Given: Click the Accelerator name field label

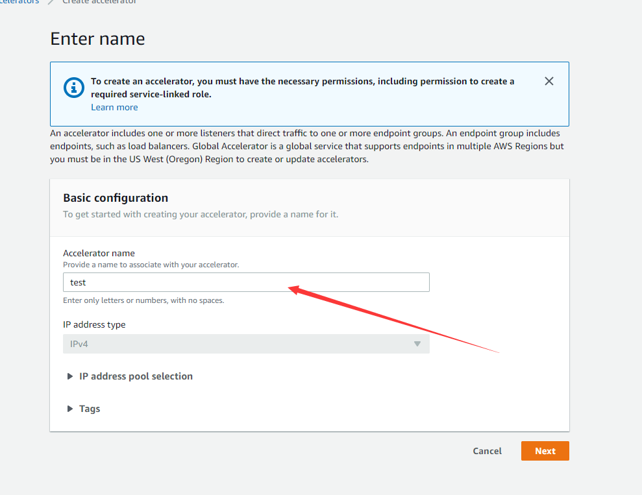Looking at the screenshot, I should (x=99, y=253).
